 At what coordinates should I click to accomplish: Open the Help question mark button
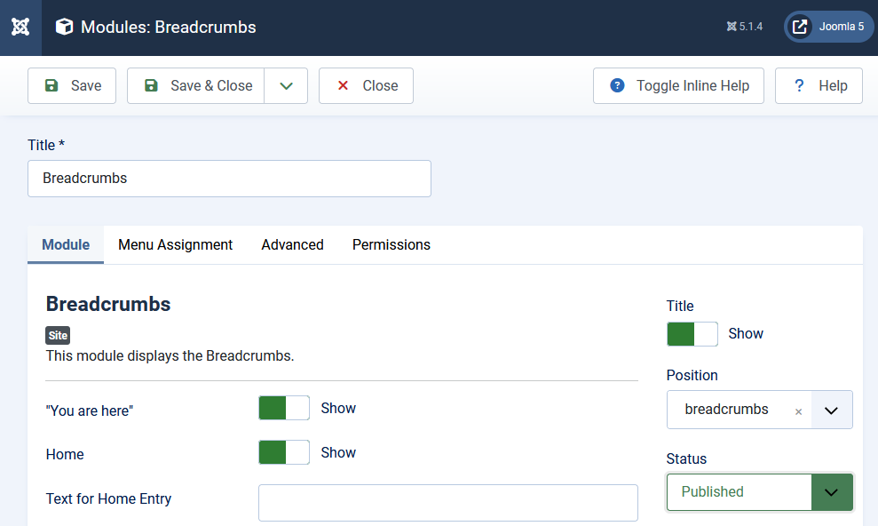click(819, 86)
